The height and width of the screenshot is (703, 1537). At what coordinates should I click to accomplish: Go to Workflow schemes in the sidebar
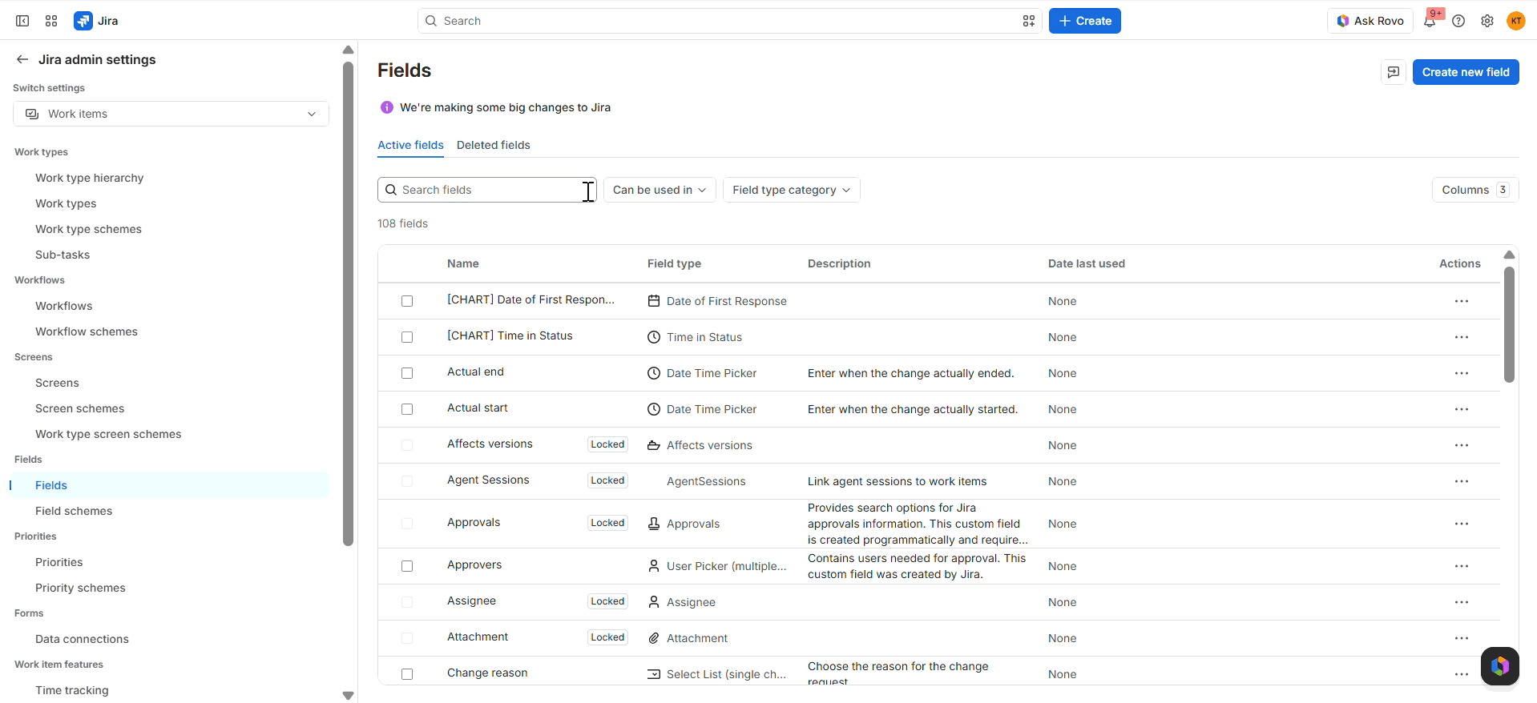(87, 331)
